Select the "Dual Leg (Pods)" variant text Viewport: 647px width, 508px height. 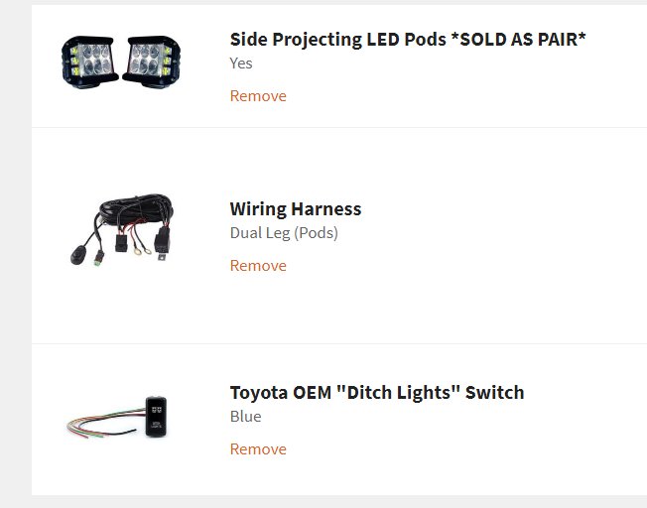click(x=284, y=233)
